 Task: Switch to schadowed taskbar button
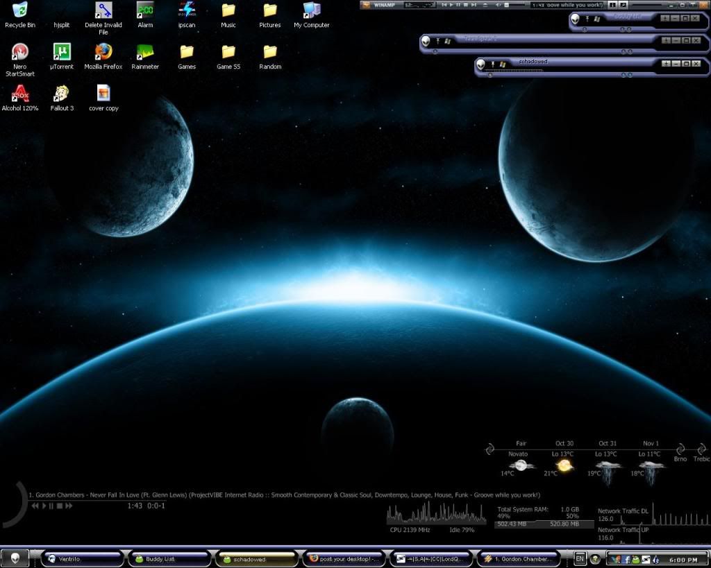point(257,559)
